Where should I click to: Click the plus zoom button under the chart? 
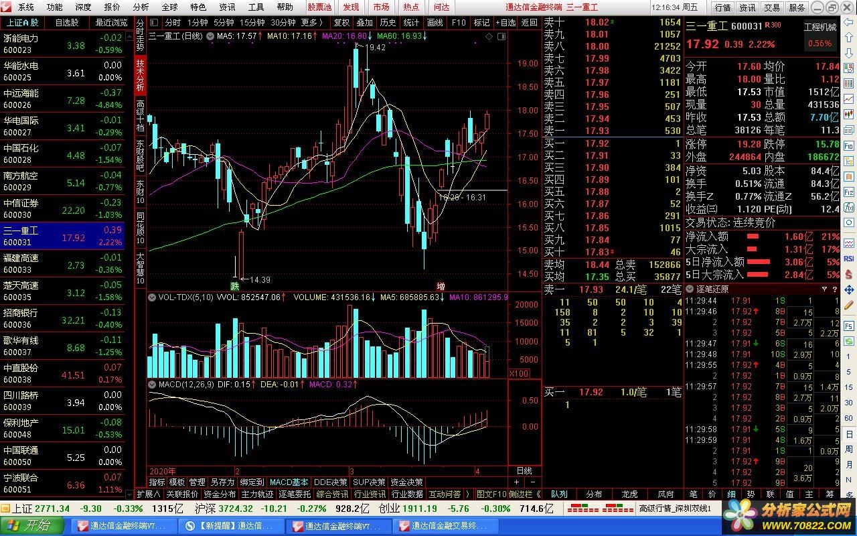tap(516, 482)
